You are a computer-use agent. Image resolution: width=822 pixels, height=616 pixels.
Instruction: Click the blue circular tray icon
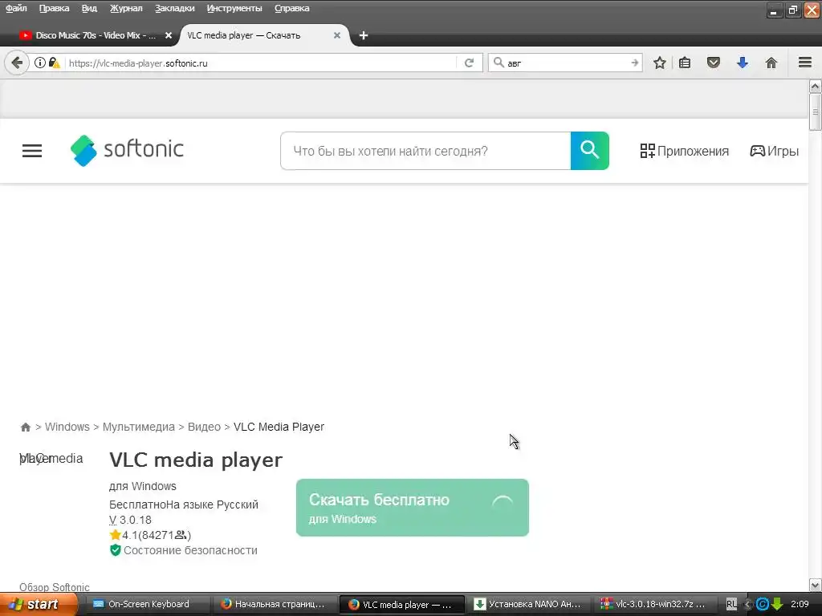[x=763, y=605]
